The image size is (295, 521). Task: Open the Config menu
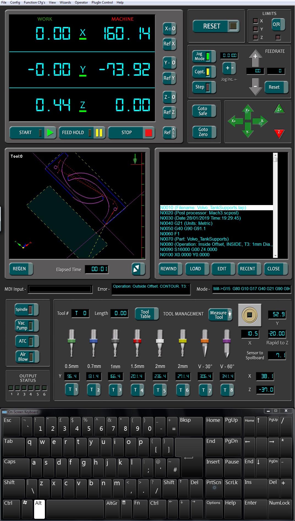(15, 2)
